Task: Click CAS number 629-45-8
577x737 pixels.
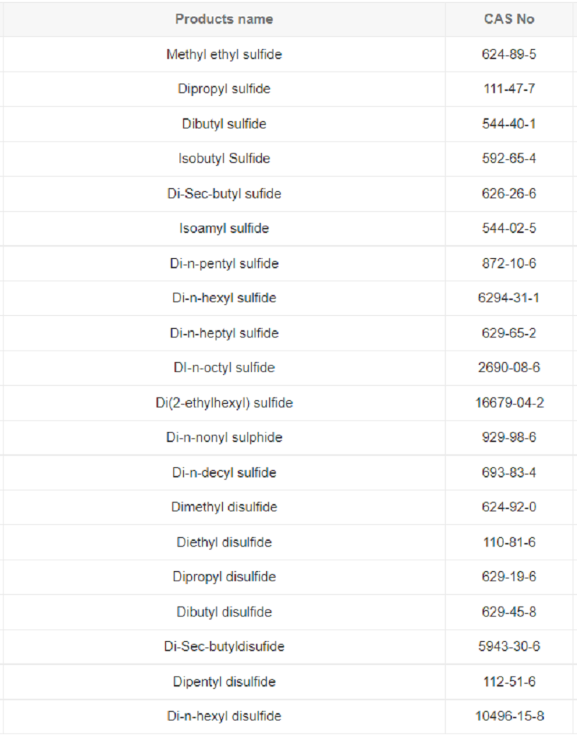Action: pos(508,612)
